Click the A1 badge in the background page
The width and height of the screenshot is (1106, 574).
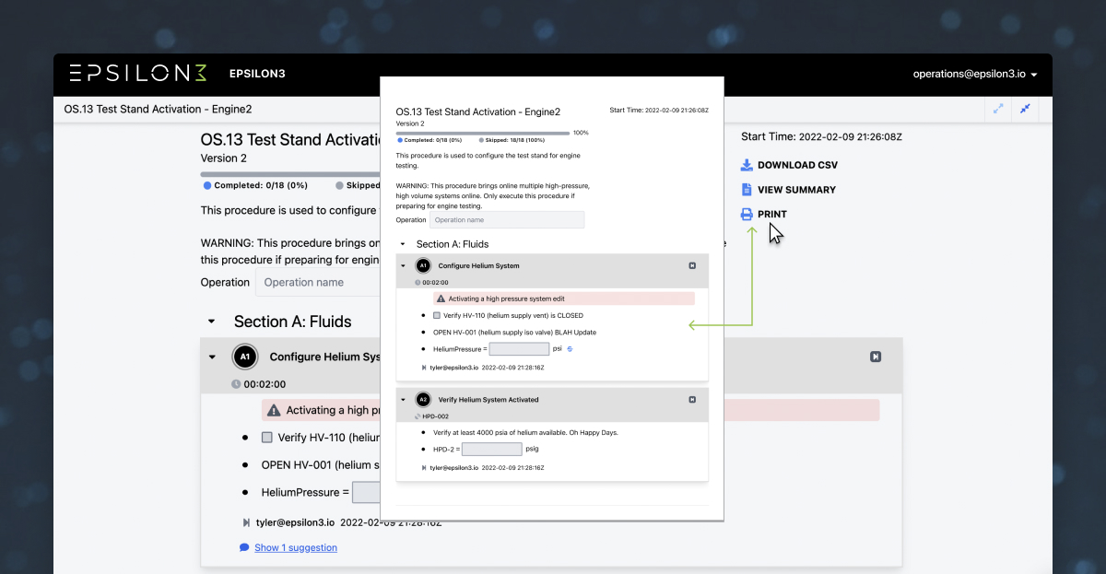click(x=244, y=357)
